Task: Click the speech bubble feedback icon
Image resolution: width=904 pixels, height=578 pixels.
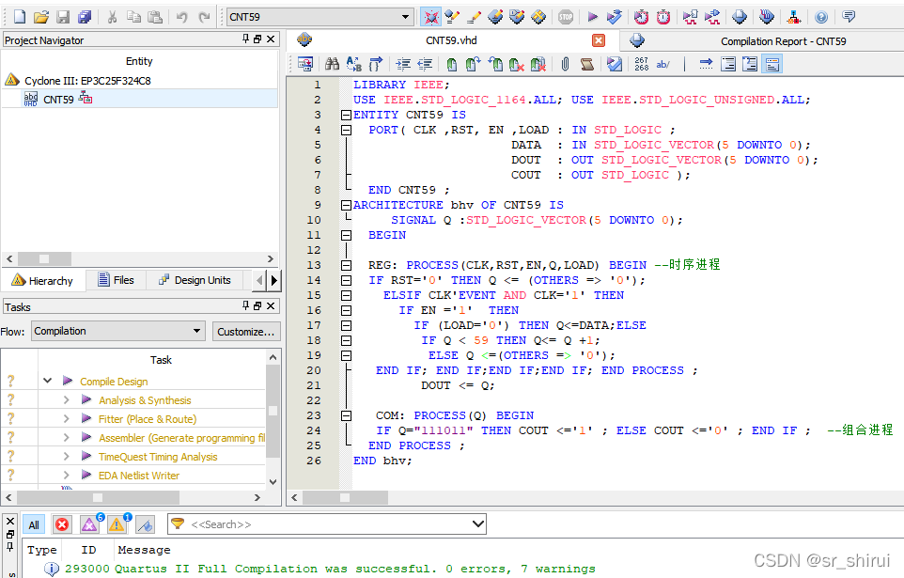Action: [x=849, y=17]
